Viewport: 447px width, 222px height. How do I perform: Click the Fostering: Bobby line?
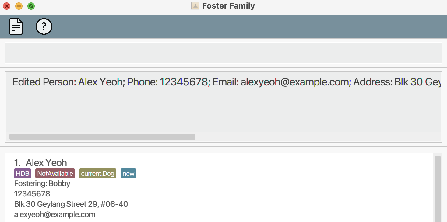point(42,183)
